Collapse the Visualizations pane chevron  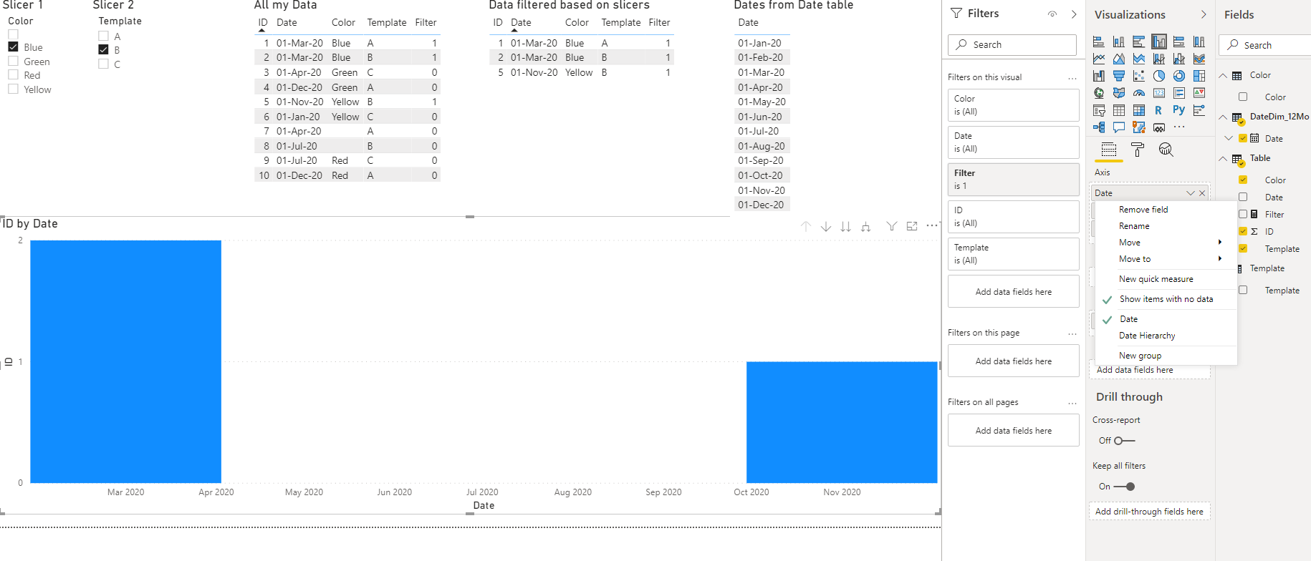point(1204,14)
